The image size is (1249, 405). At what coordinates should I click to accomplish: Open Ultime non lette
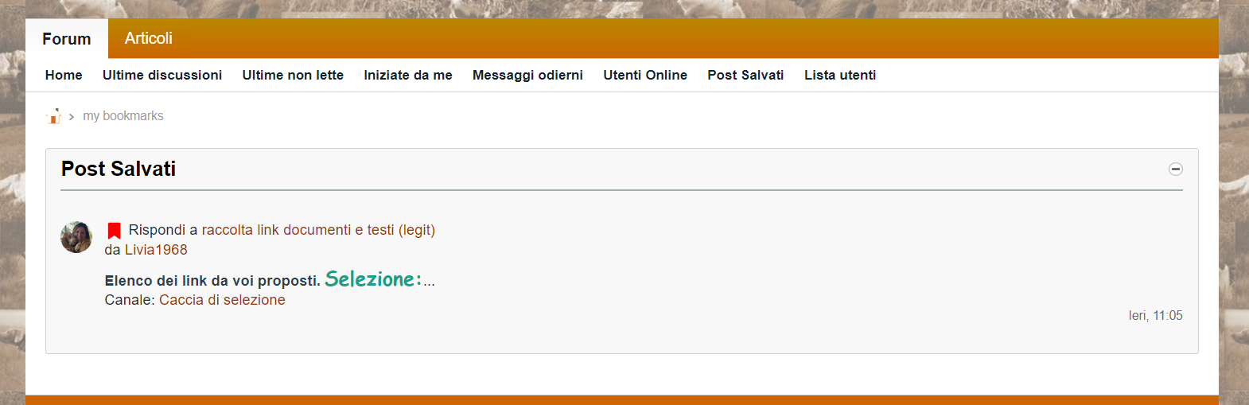click(x=293, y=75)
